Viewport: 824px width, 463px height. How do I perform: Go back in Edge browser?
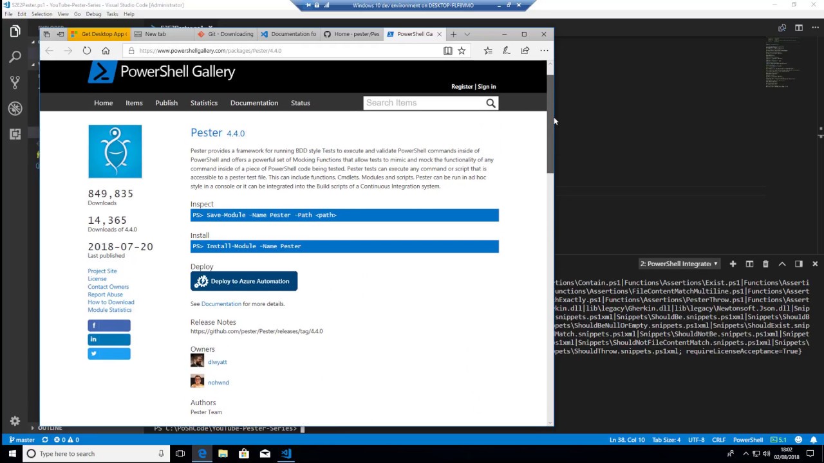(49, 51)
